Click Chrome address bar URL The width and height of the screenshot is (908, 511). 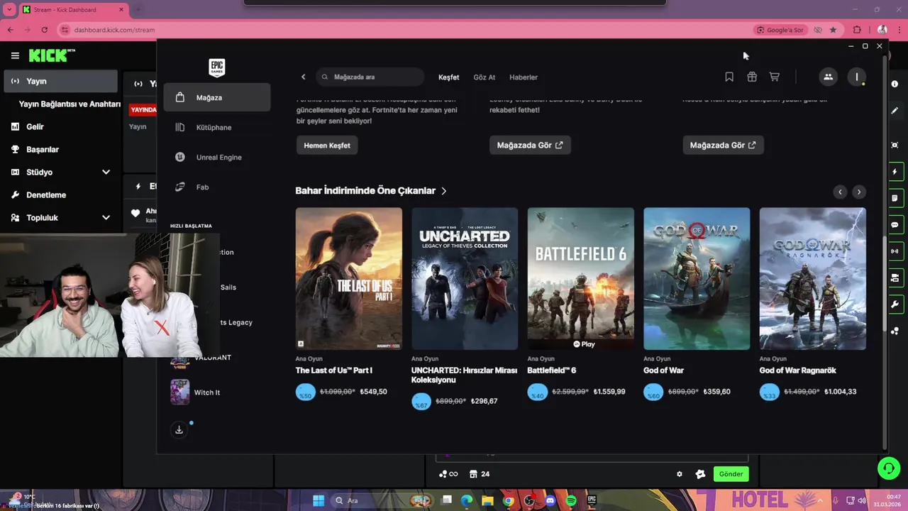pyautogui.click(x=114, y=30)
